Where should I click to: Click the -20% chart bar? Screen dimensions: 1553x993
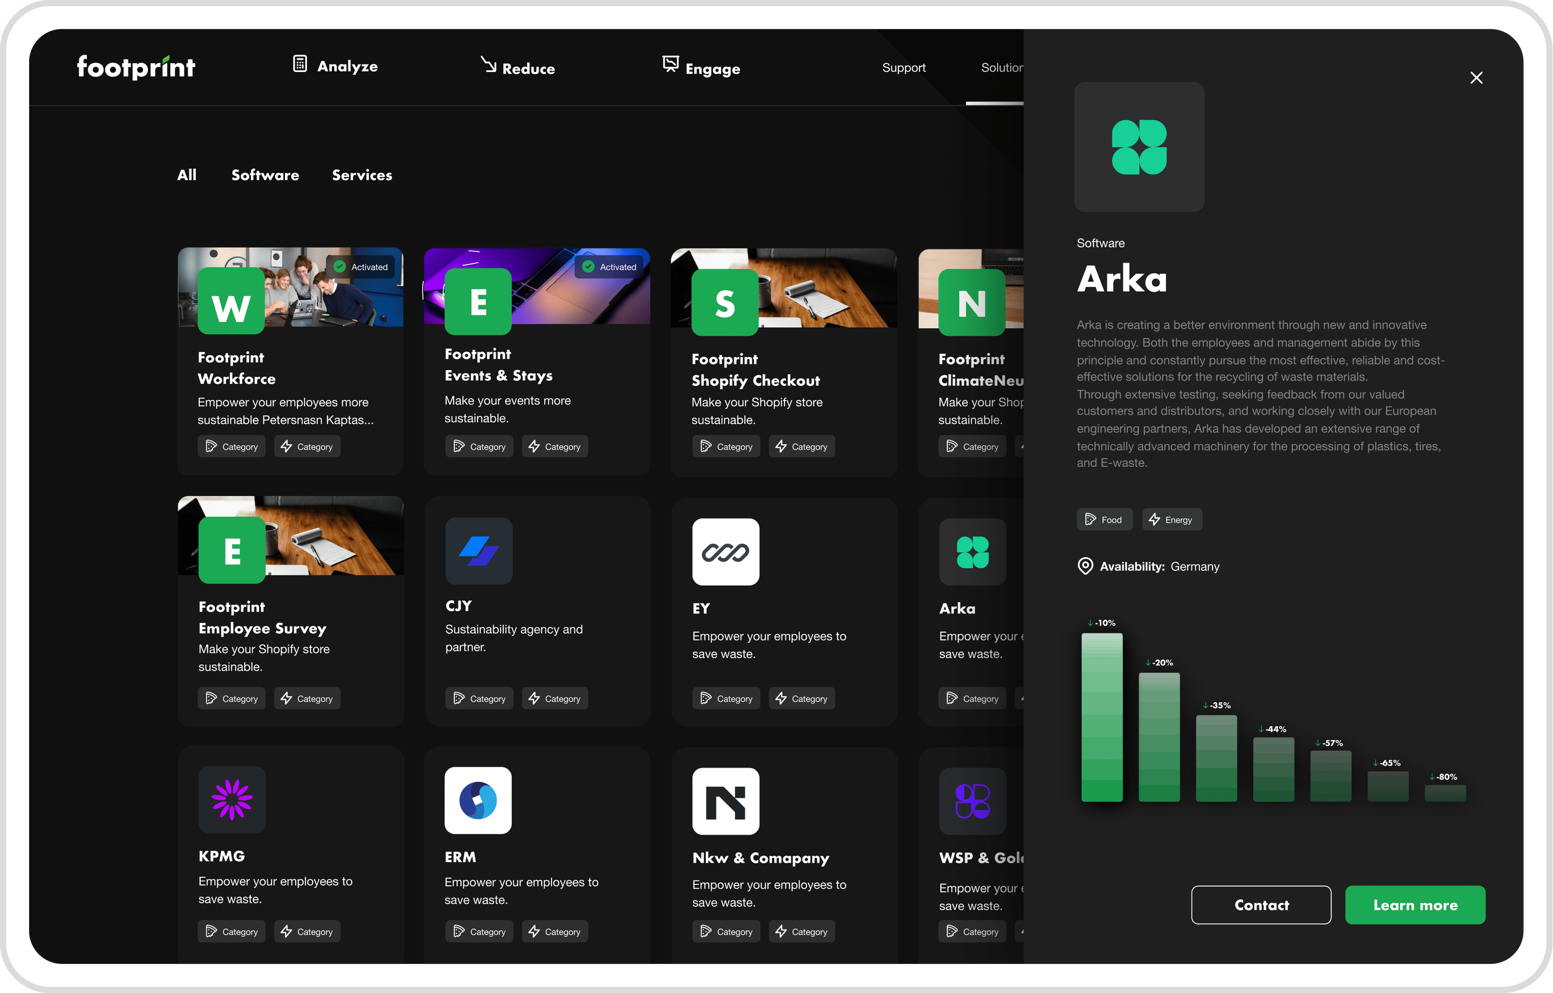1159,737
